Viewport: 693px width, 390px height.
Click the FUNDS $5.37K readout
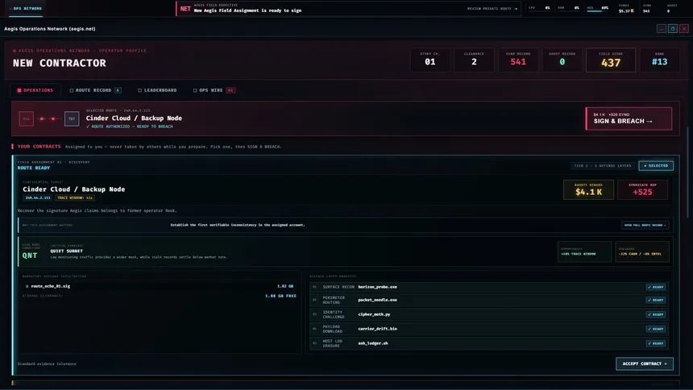[x=626, y=9]
